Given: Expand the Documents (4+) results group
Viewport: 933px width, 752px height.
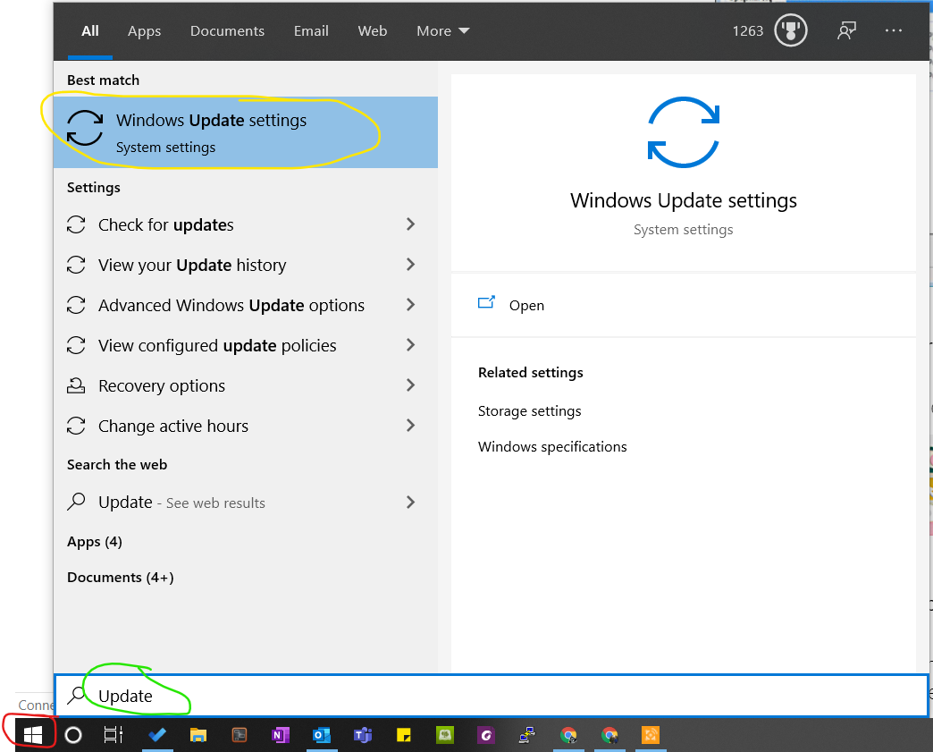Looking at the screenshot, I should pos(120,578).
